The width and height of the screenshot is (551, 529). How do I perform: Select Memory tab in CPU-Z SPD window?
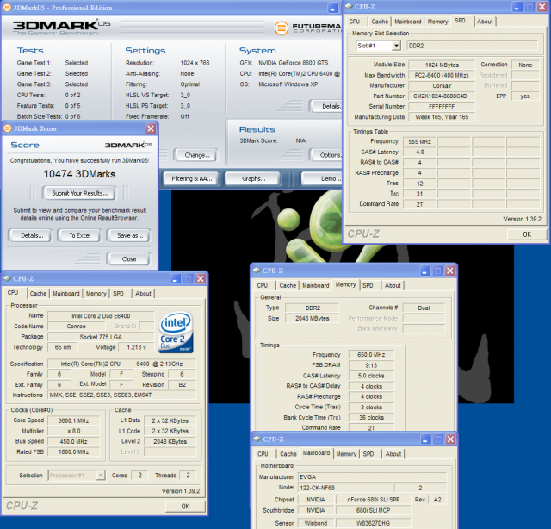pos(437,22)
